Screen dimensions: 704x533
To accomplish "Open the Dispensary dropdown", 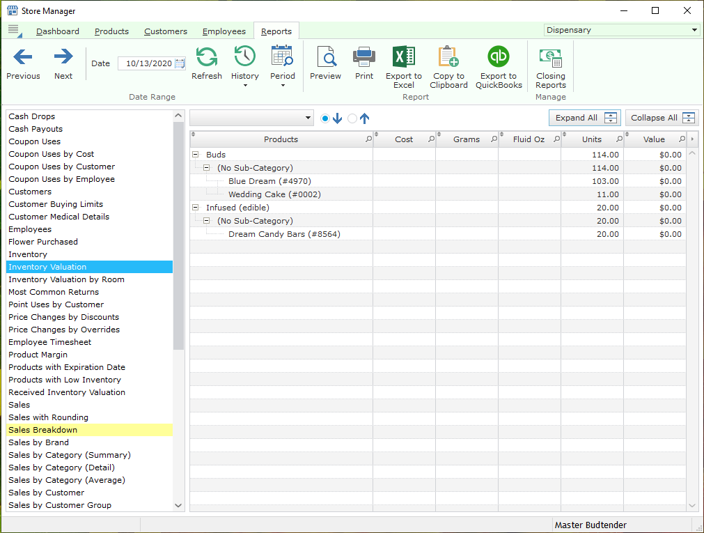I will tap(693, 29).
